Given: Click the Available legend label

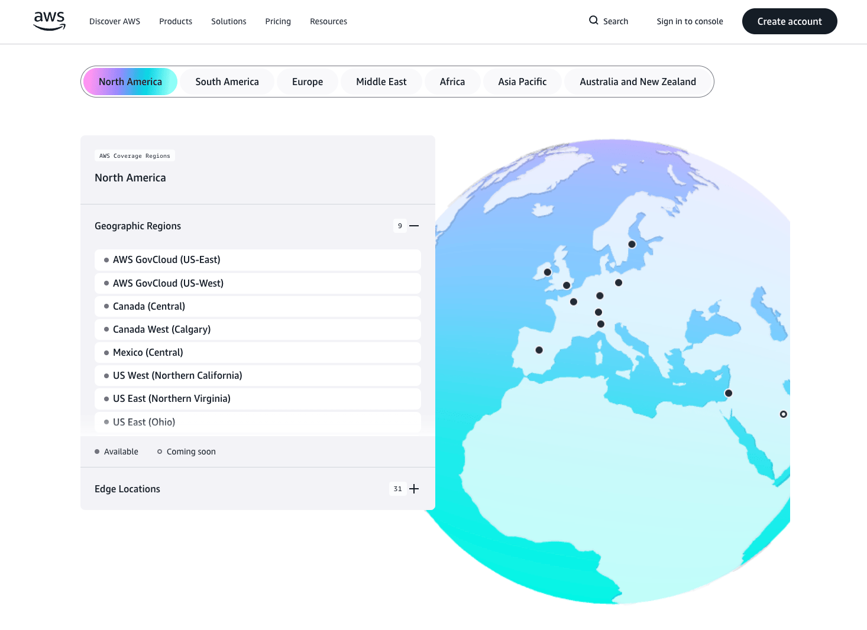Looking at the screenshot, I should coord(121,452).
